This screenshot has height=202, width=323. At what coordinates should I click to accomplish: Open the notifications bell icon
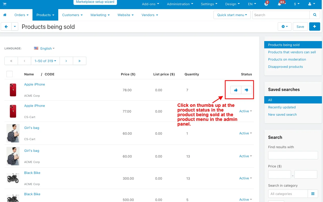280,4
